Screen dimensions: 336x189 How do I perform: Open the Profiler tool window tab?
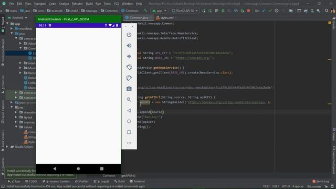point(82,181)
